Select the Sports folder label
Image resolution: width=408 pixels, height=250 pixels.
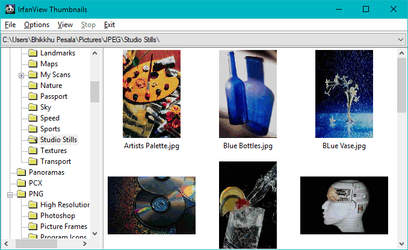click(x=50, y=129)
